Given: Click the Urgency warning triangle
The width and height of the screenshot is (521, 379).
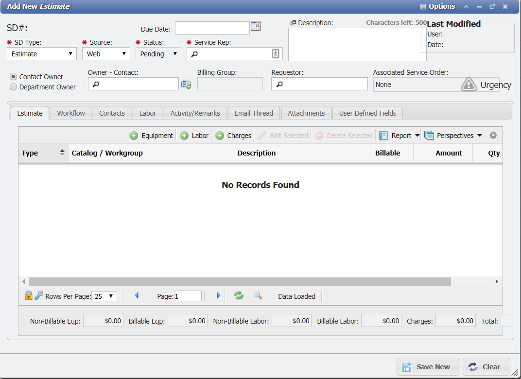Looking at the screenshot, I should (469, 85).
